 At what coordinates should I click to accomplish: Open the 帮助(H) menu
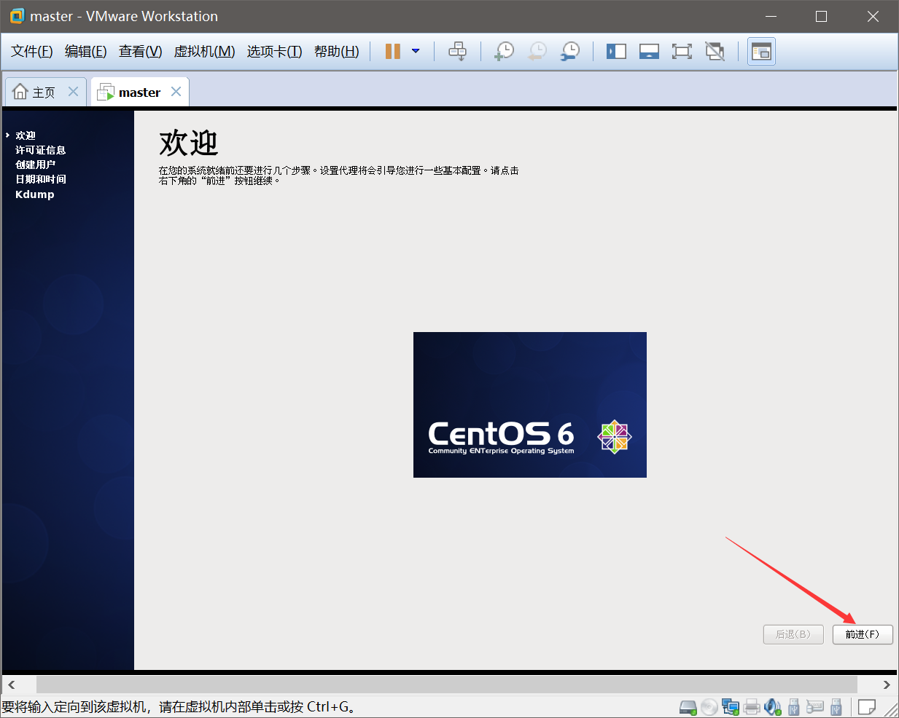coord(337,51)
